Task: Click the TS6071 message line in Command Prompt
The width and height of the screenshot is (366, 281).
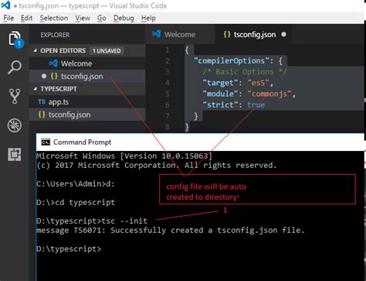Action: (x=171, y=230)
